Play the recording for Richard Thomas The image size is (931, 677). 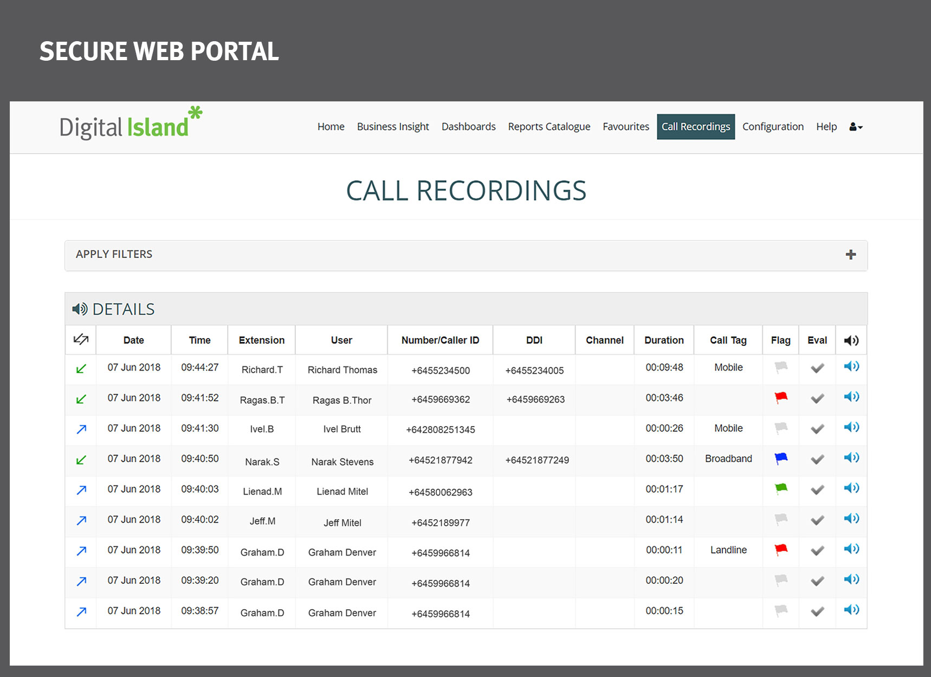coord(851,366)
